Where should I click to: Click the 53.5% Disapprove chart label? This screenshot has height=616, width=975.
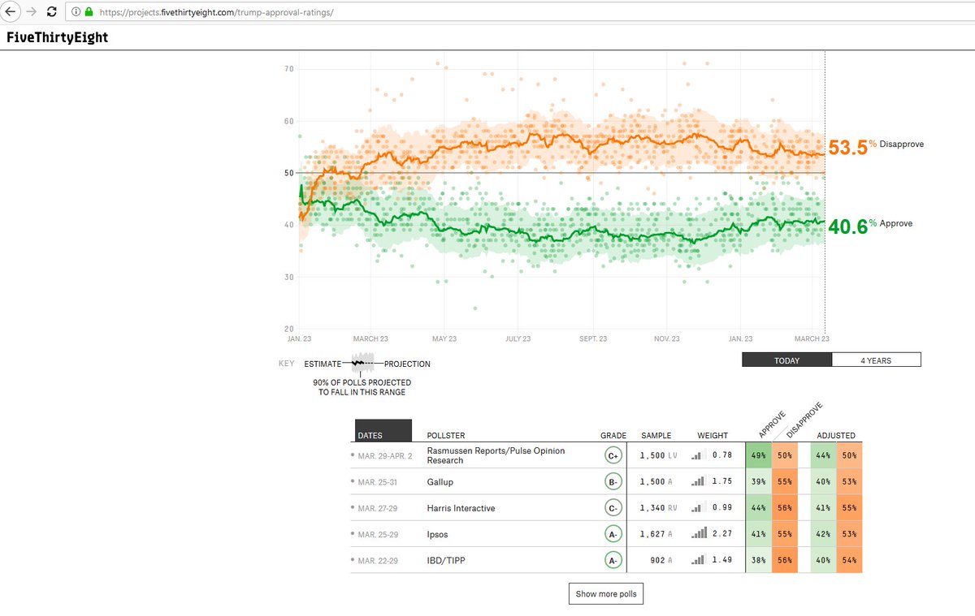(x=876, y=146)
